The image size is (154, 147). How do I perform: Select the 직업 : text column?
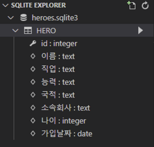click(x=58, y=69)
